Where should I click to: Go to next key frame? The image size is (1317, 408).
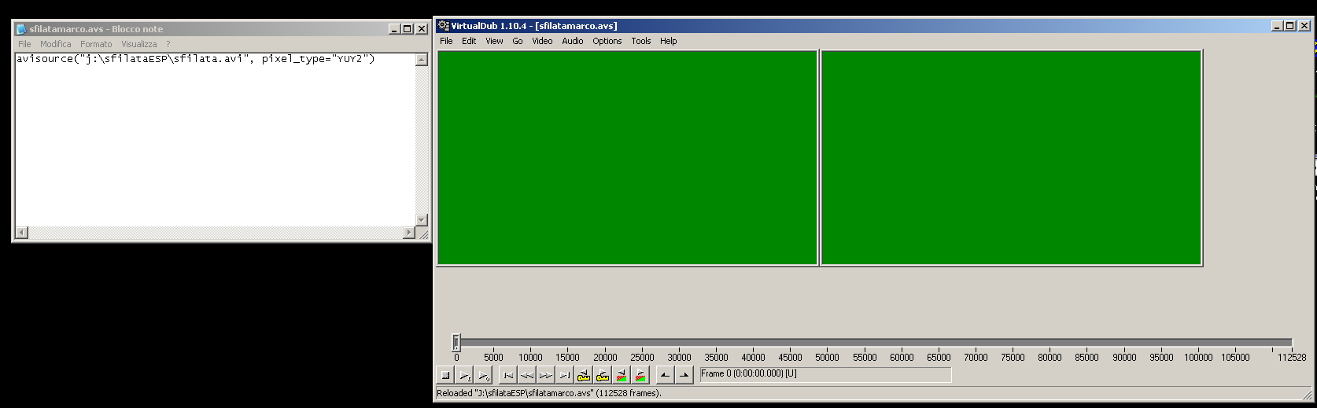(x=603, y=376)
